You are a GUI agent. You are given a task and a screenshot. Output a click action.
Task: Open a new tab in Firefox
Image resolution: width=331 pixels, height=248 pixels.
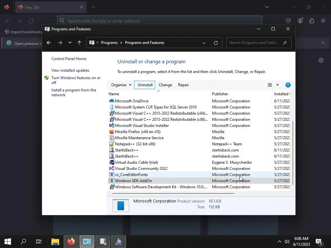tap(94, 7)
